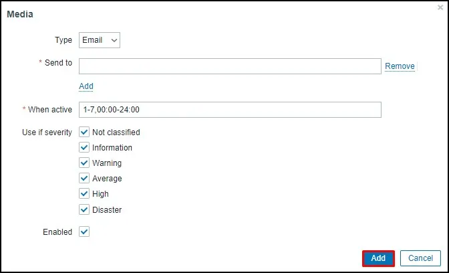Focus the Send to input field

[x=230, y=66]
